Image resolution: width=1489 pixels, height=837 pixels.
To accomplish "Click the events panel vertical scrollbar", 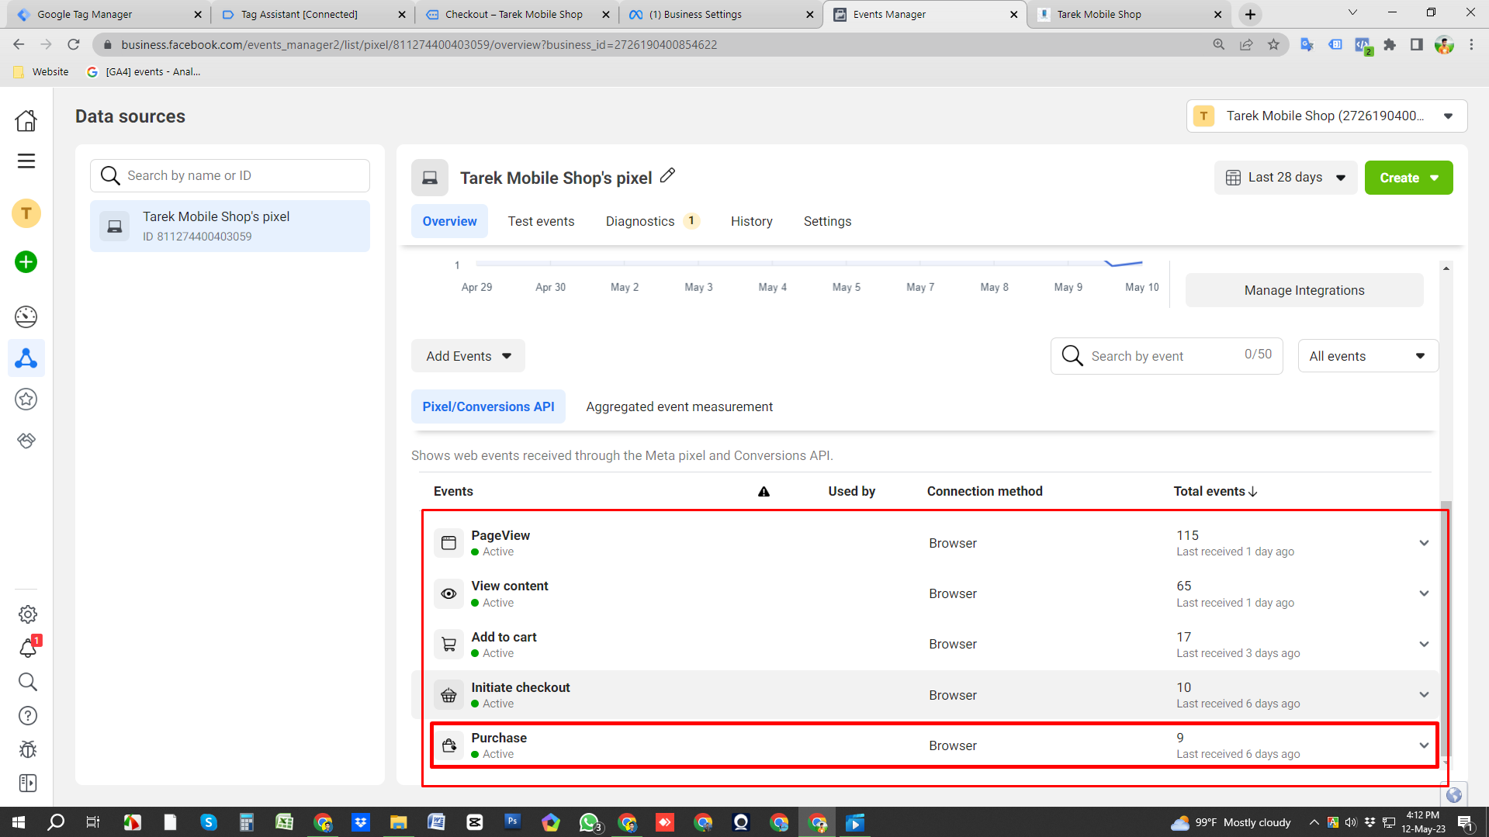I will (1446, 628).
